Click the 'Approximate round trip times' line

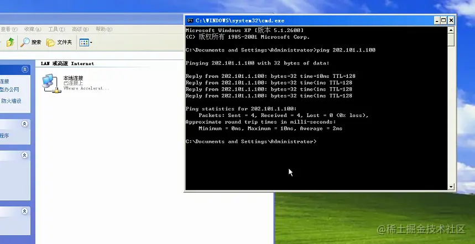click(x=260, y=122)
